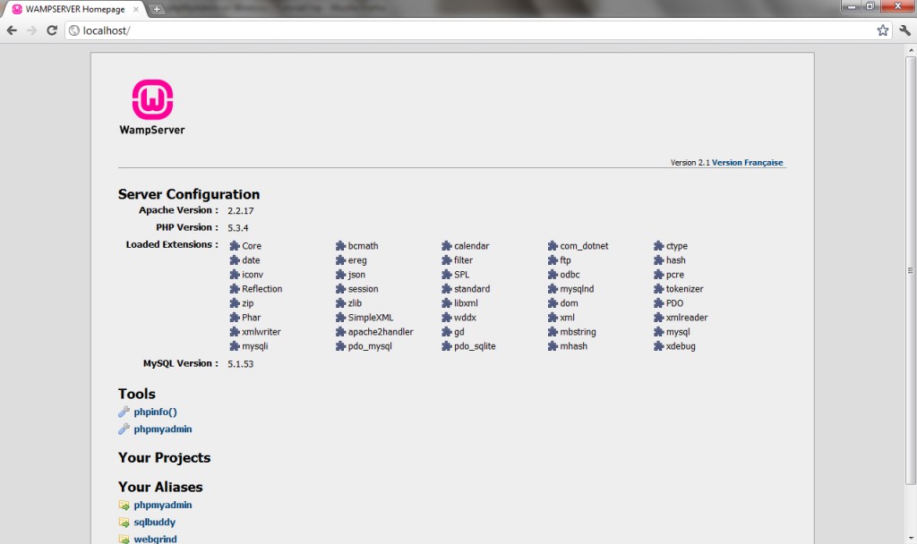Click the mysqlnd extension name

click(x=577, y=289)
